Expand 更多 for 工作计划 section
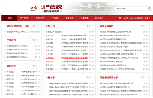The height and width of the screenshot is (98, 153). (x=36, y=40)
